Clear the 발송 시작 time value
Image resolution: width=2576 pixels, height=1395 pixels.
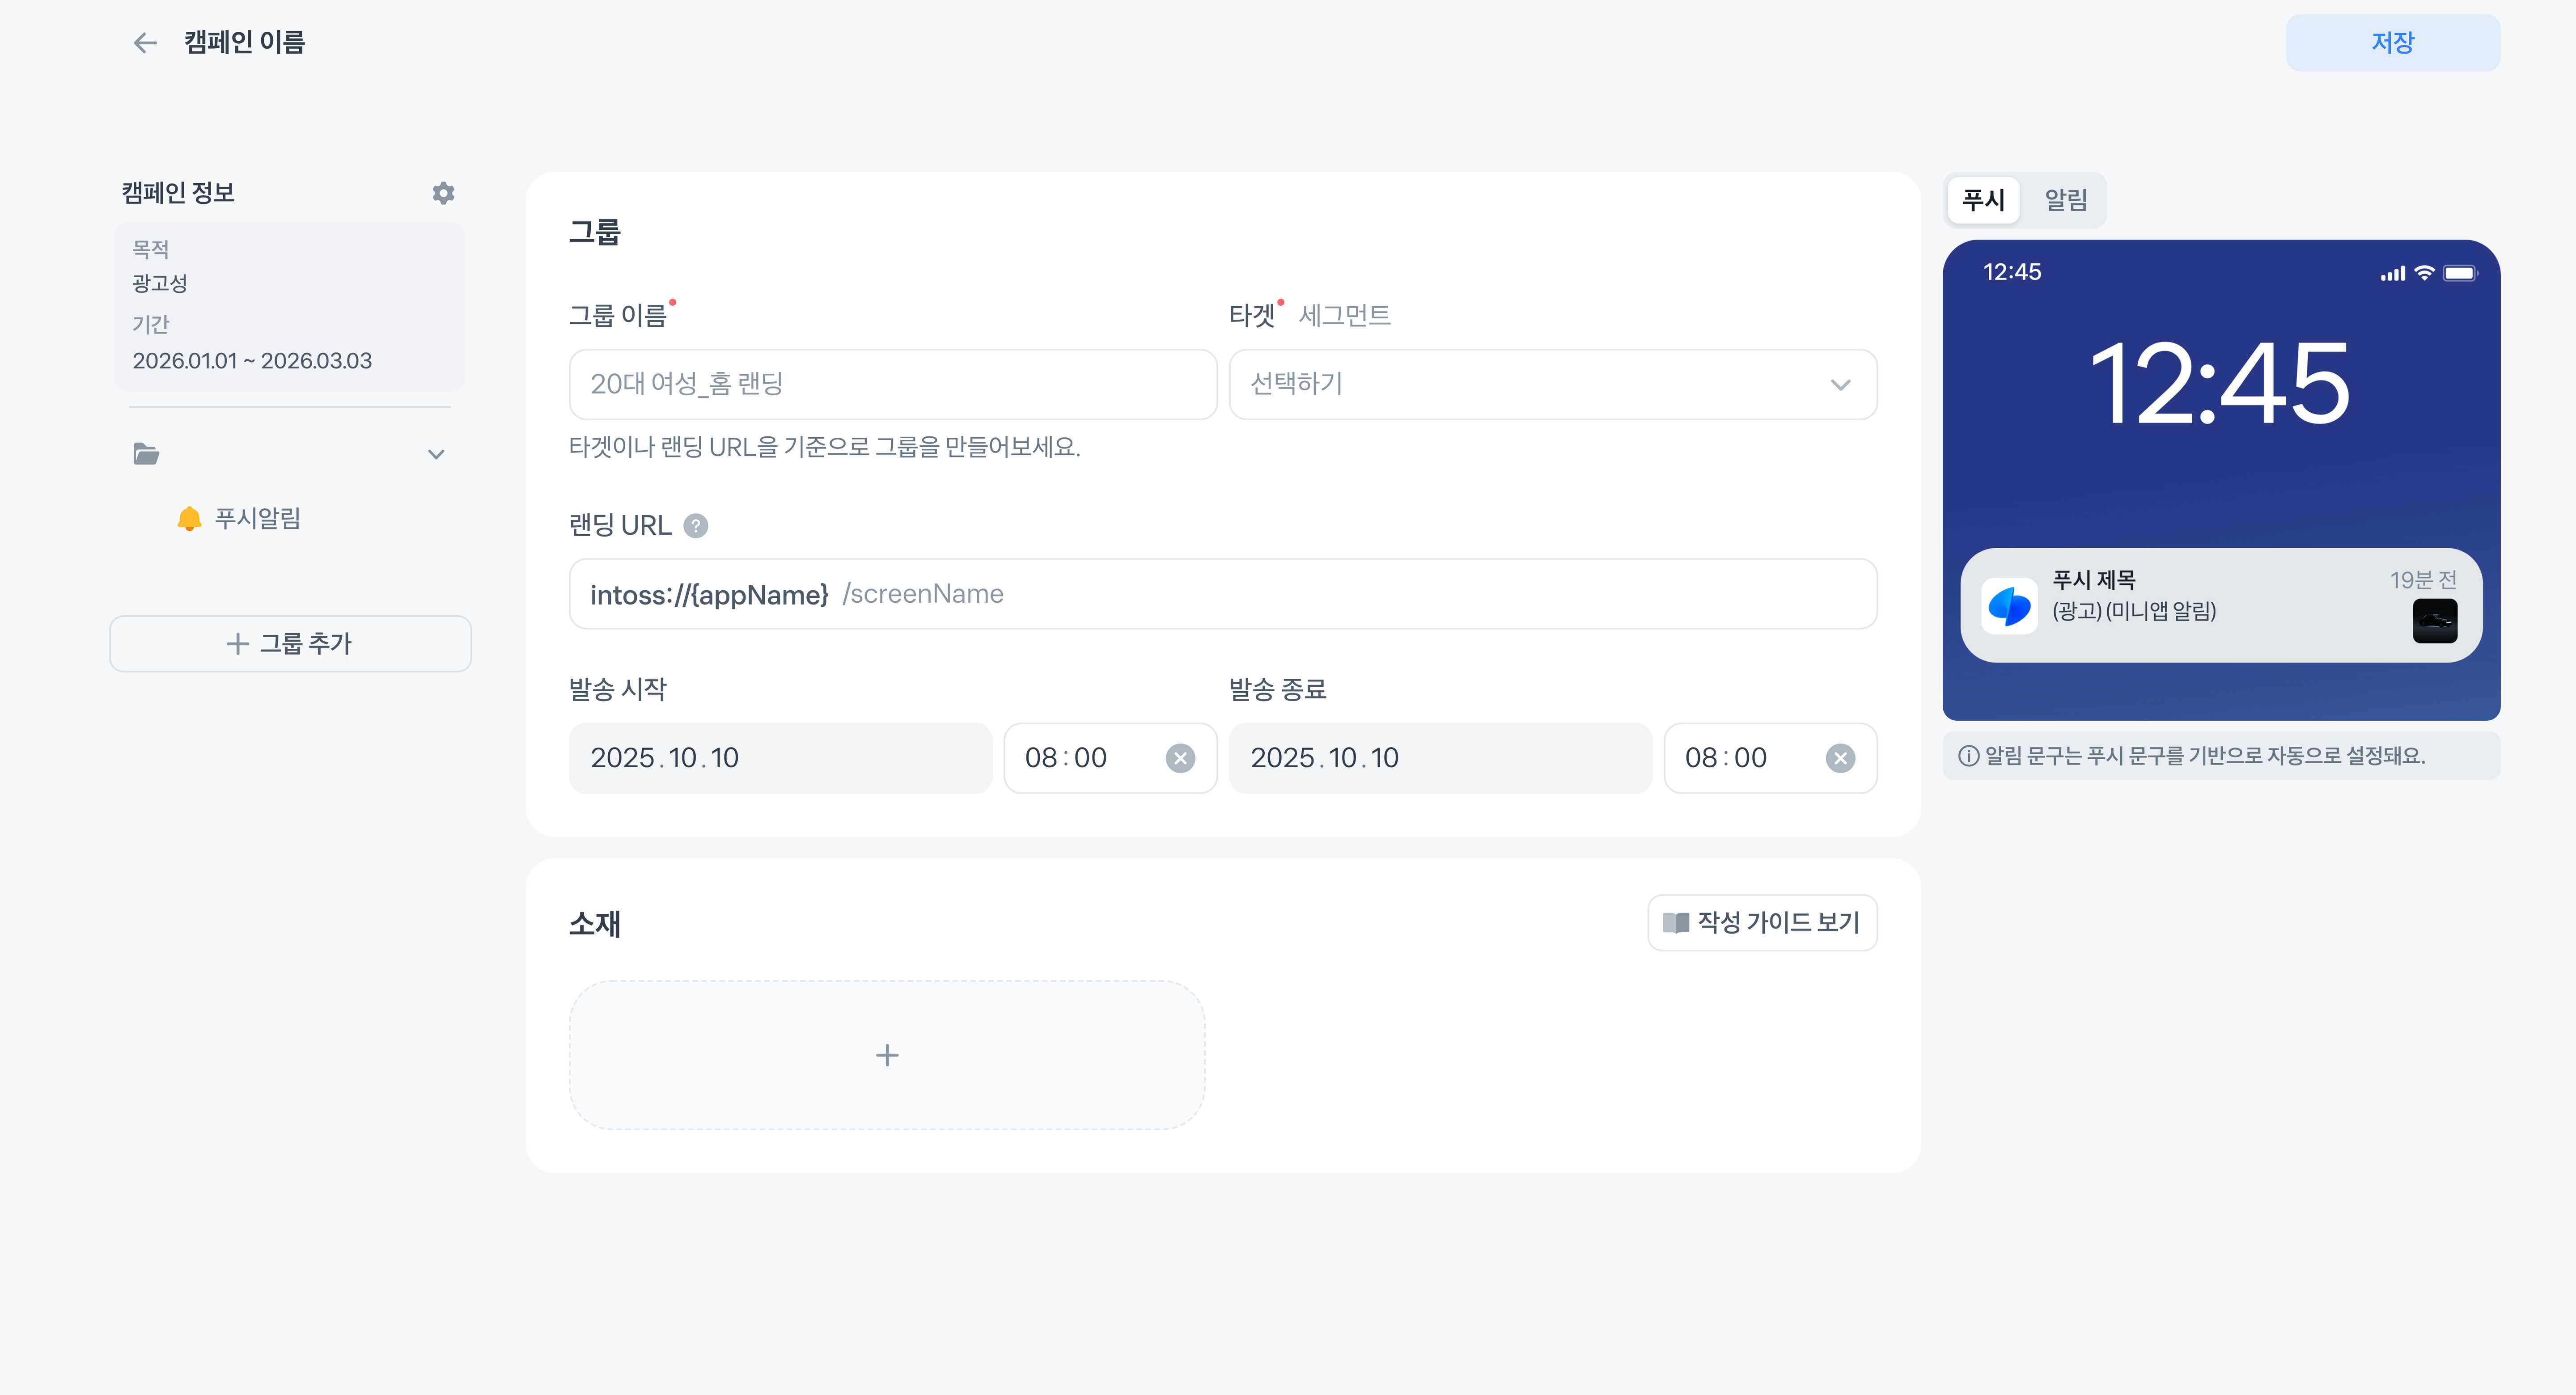tap(1180, 758)
